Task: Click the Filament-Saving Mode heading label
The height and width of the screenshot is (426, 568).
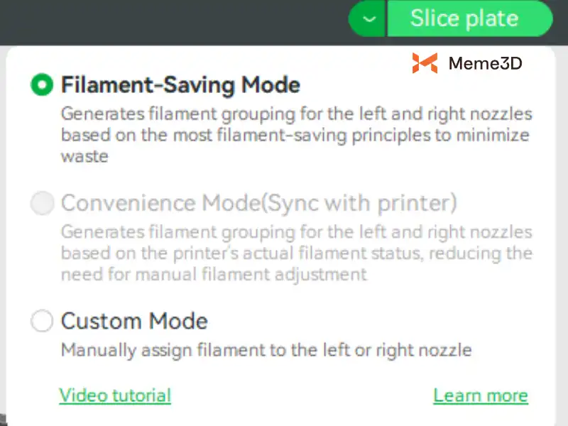Action: 180,85
